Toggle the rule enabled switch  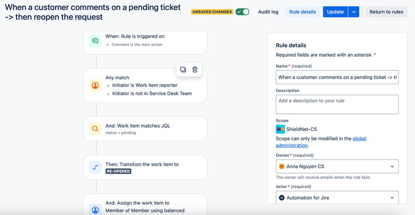coord(243,12)
